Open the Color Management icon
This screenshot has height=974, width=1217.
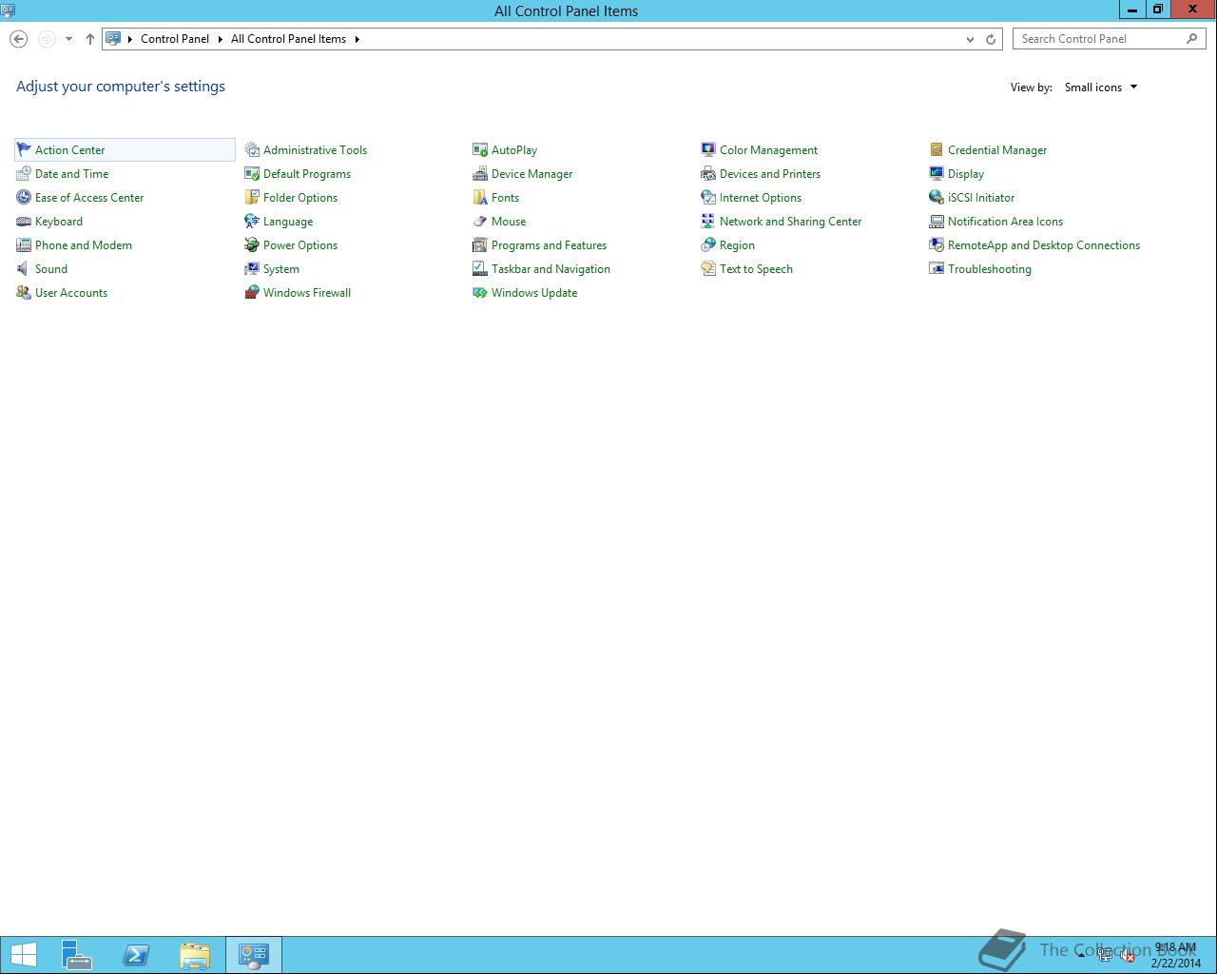(x=708, y=149)
